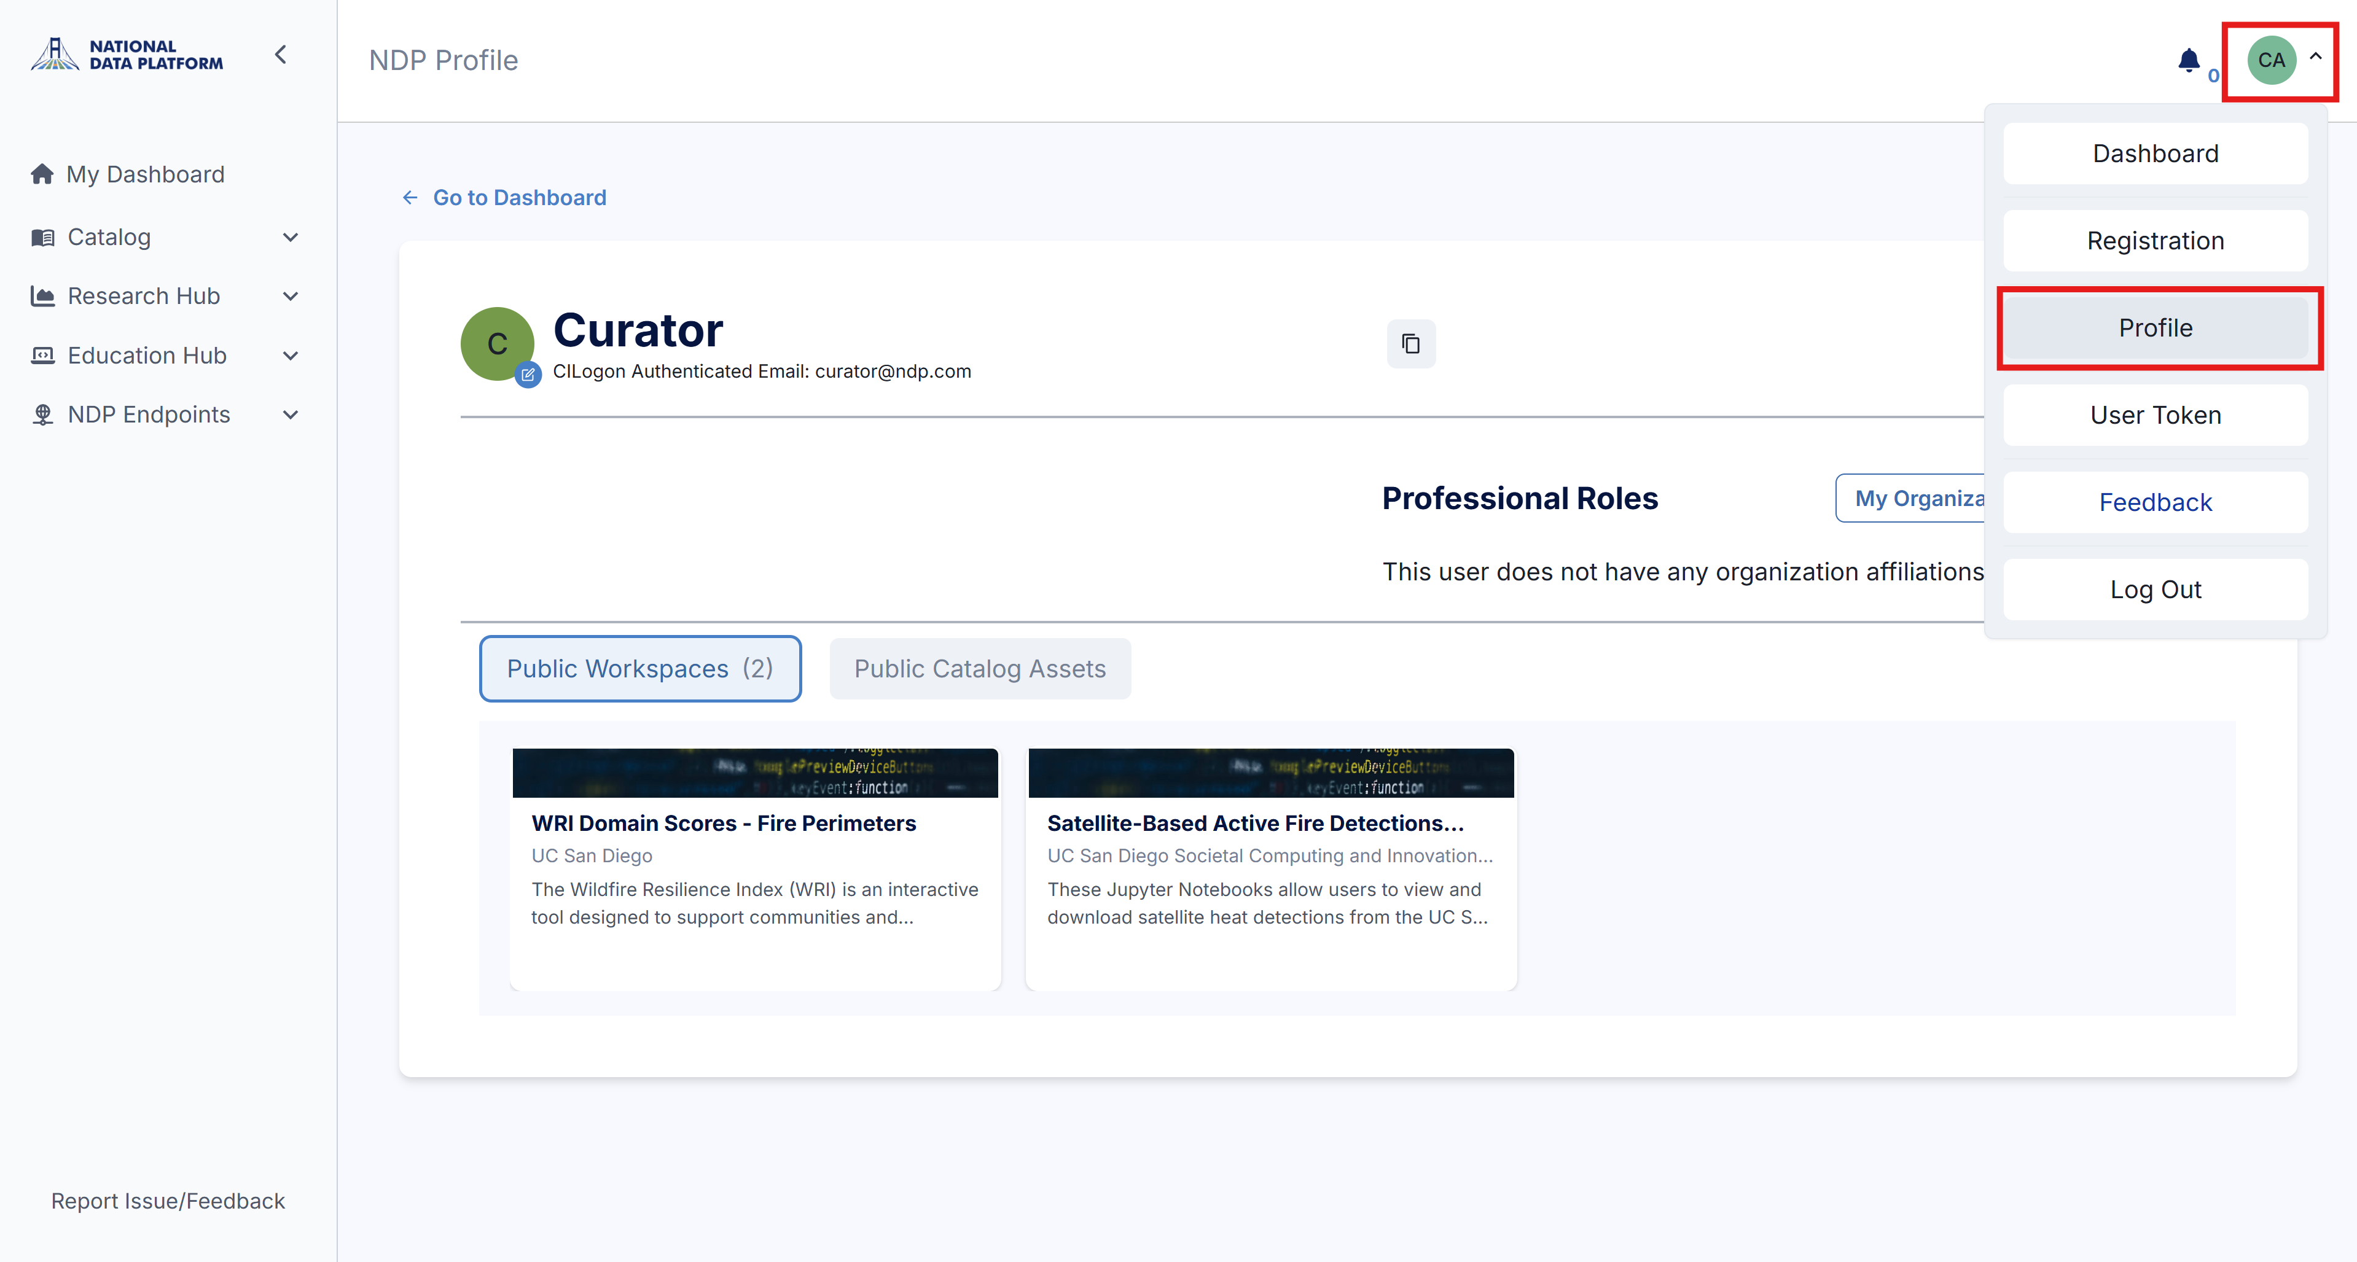The width and height of the screenshot is (2357, 1262).
Task: Choose User Token from the user menu
Action: click(x=2156, y=415)
